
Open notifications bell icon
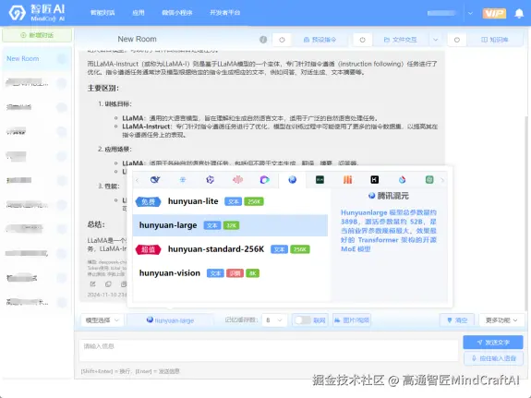519,13
